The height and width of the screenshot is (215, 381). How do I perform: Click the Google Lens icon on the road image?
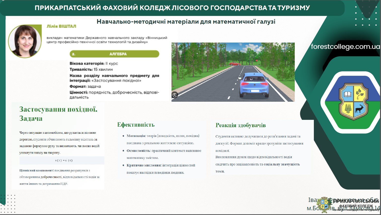pos(175,95)
